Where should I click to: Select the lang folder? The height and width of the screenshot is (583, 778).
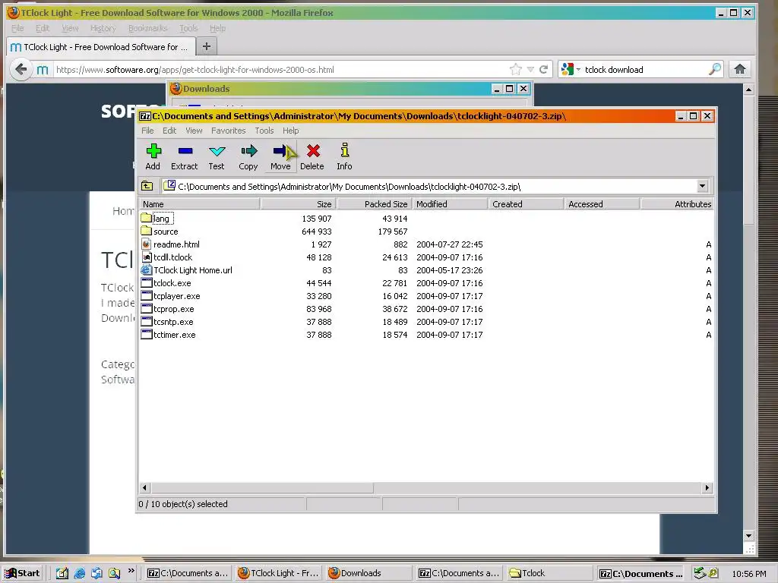point(161,219)
